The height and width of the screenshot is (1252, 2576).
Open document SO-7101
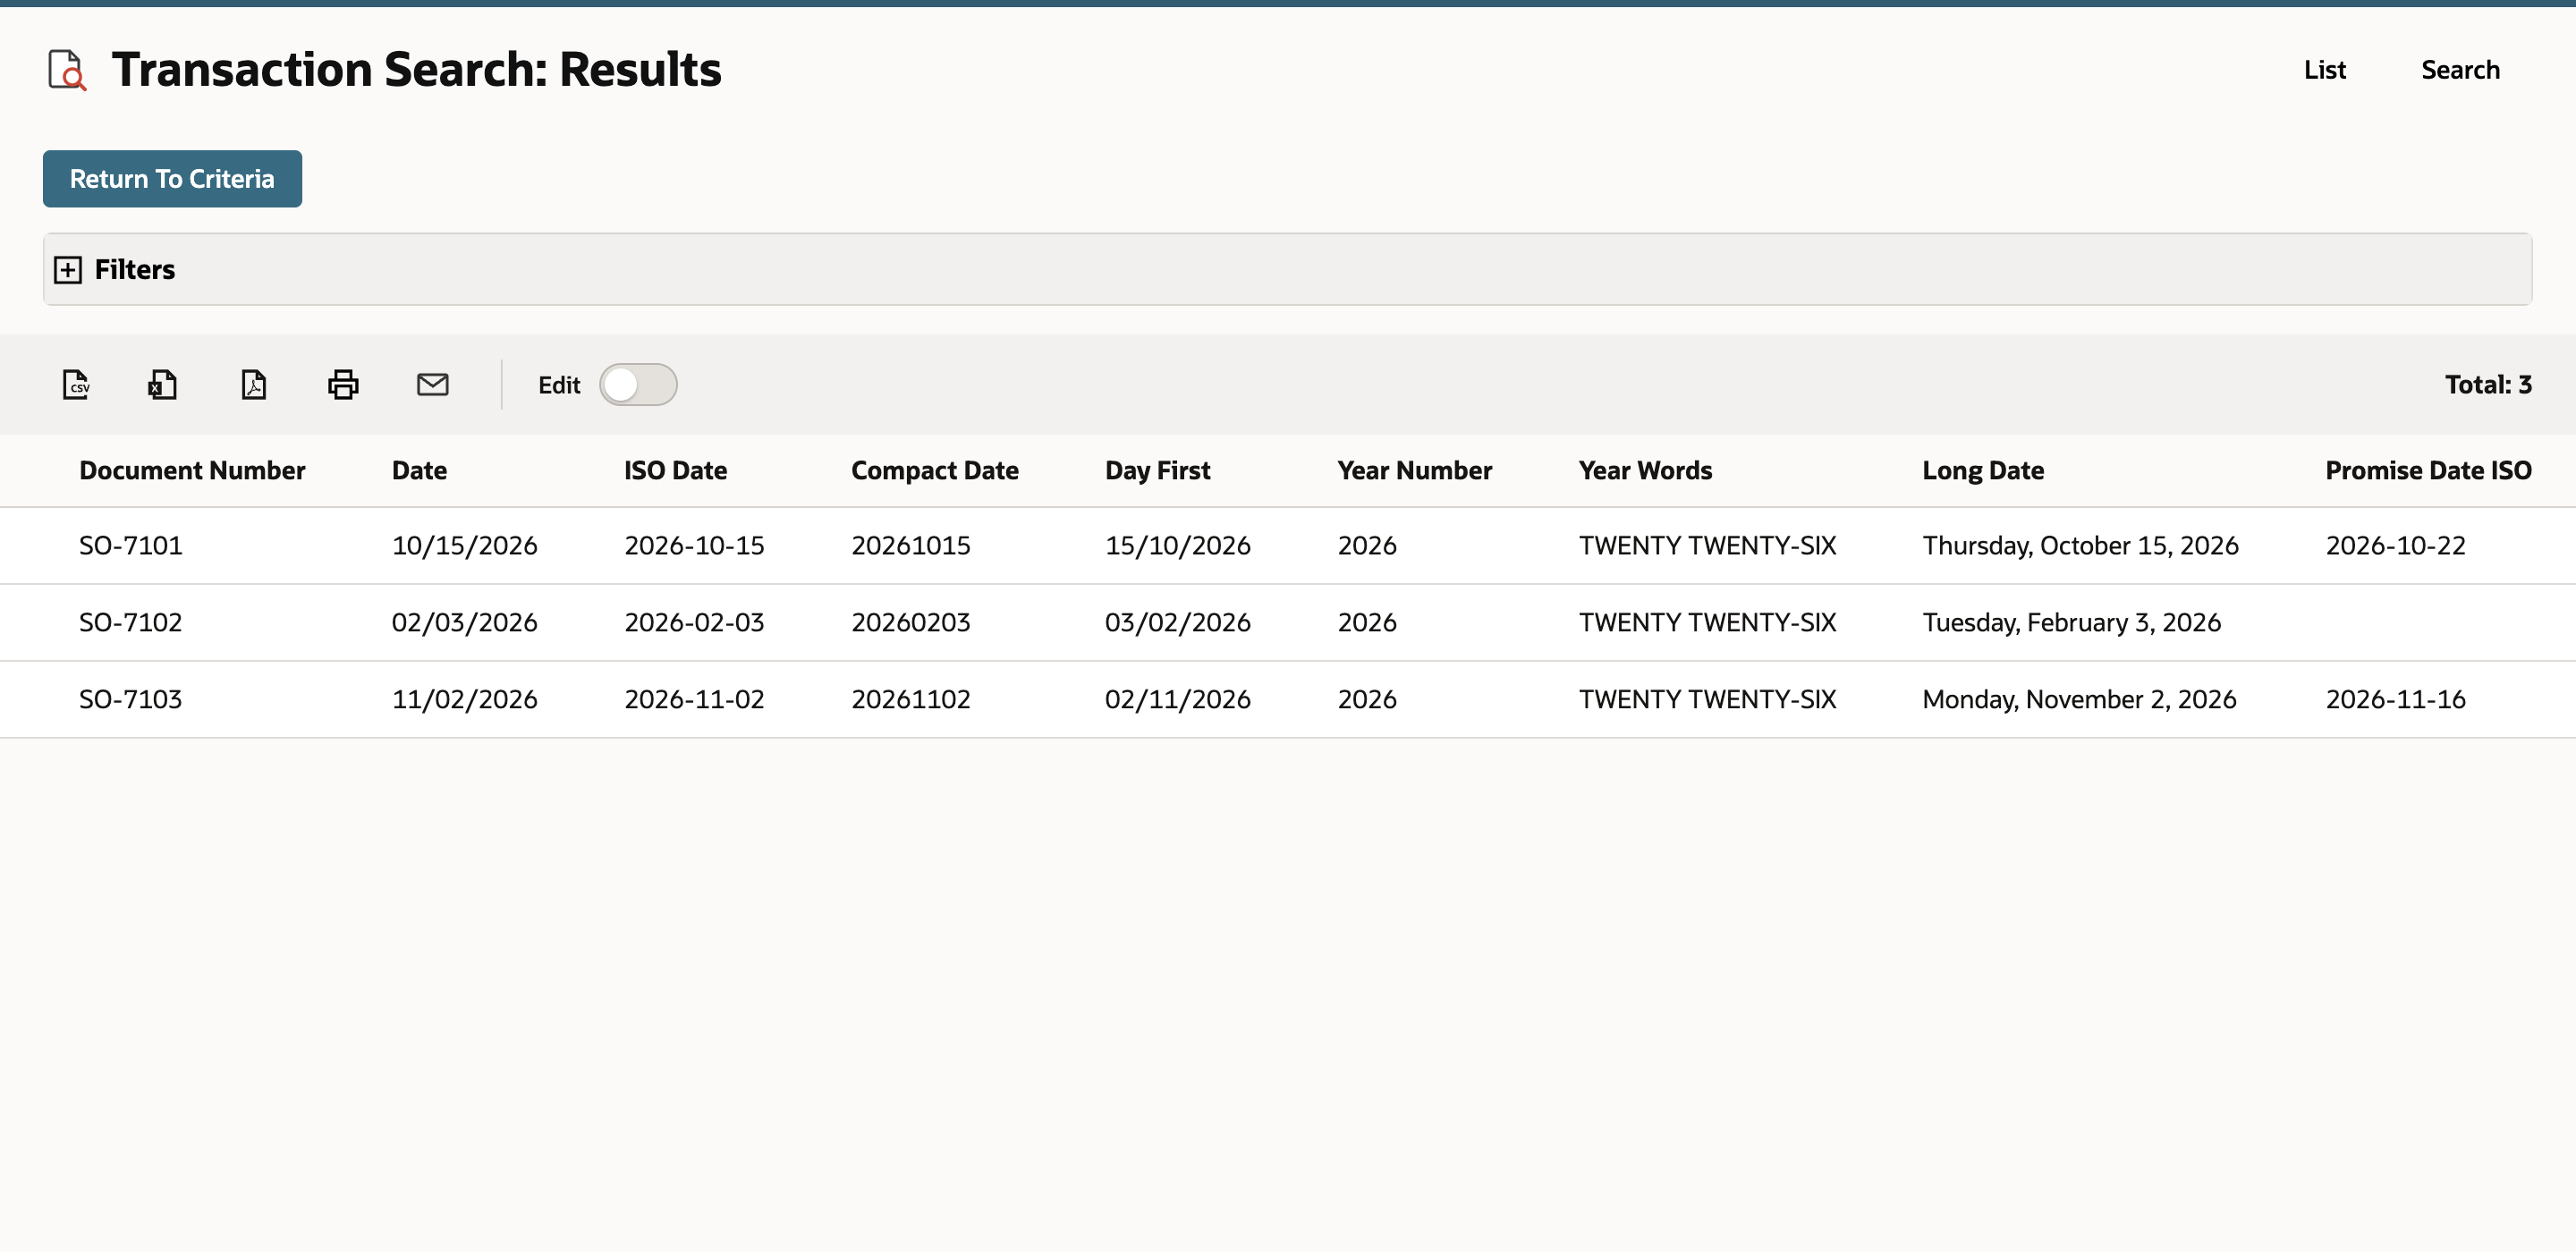click(130, 545)
